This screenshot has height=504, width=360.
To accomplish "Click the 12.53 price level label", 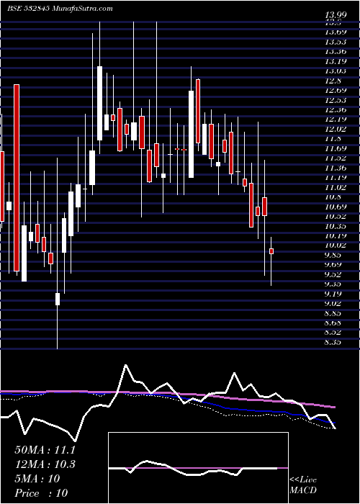I will coord(335,100).
